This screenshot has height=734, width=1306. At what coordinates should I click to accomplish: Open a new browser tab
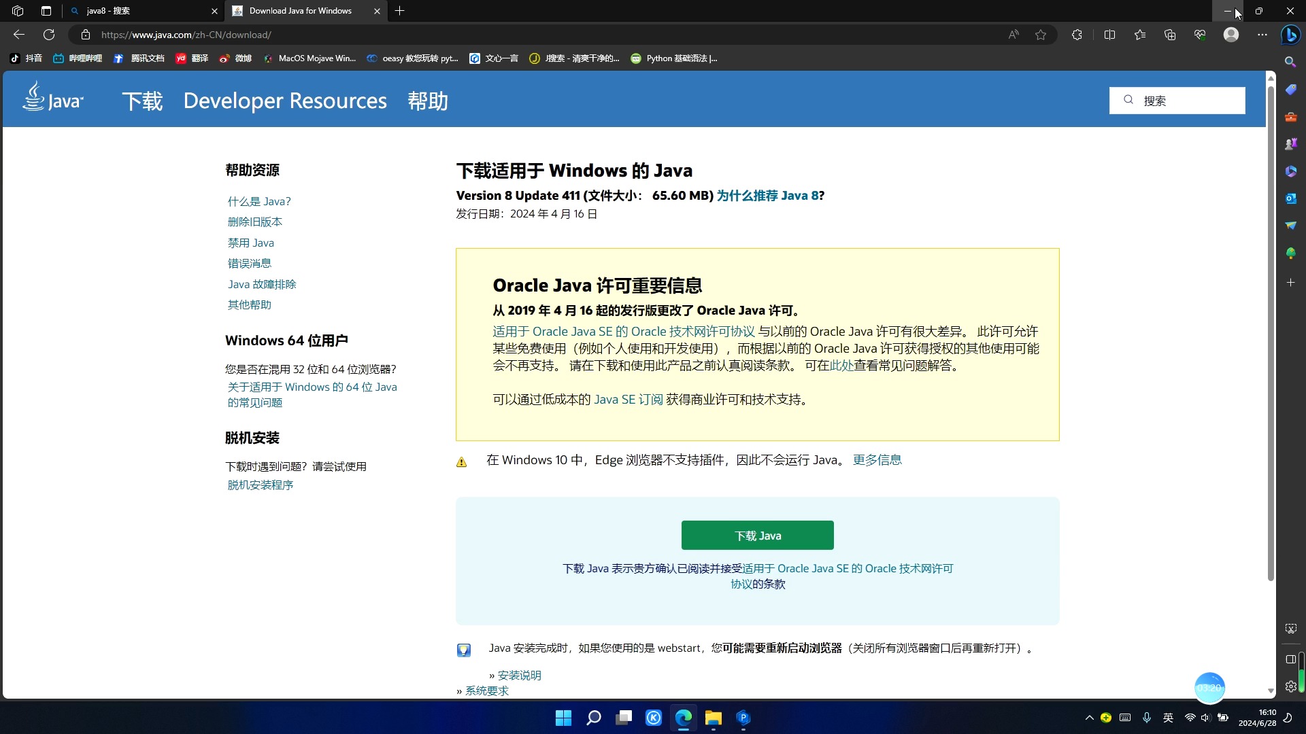click(400, 11)
